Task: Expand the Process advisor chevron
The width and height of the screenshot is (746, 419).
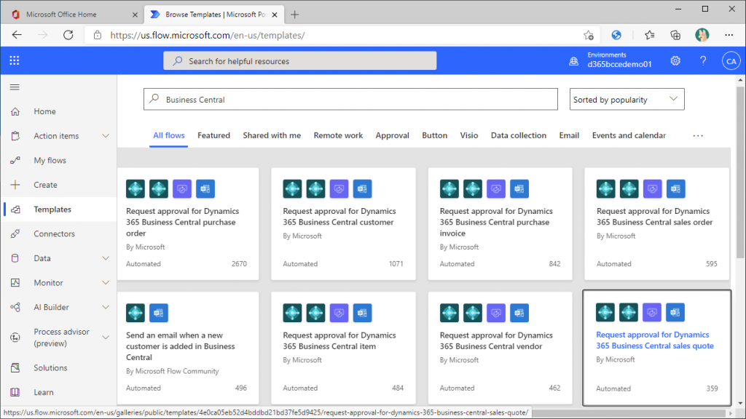Action: 106,338
